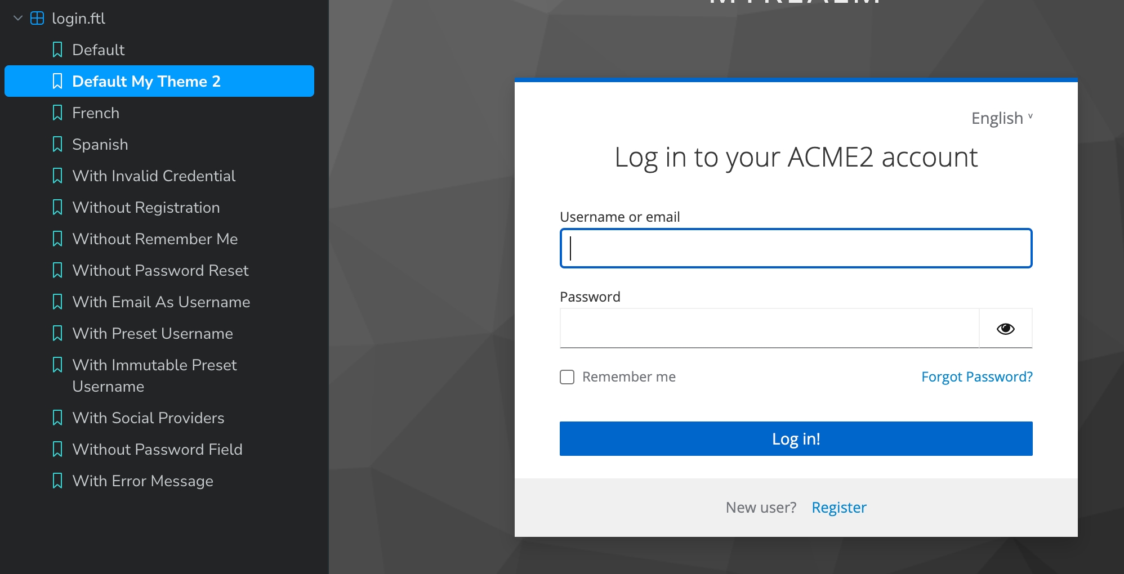The height and width of the screenshot is (574, 1124).
Task: Click bookmark icon beside With Social Providers
Action: tap(57, 418)
